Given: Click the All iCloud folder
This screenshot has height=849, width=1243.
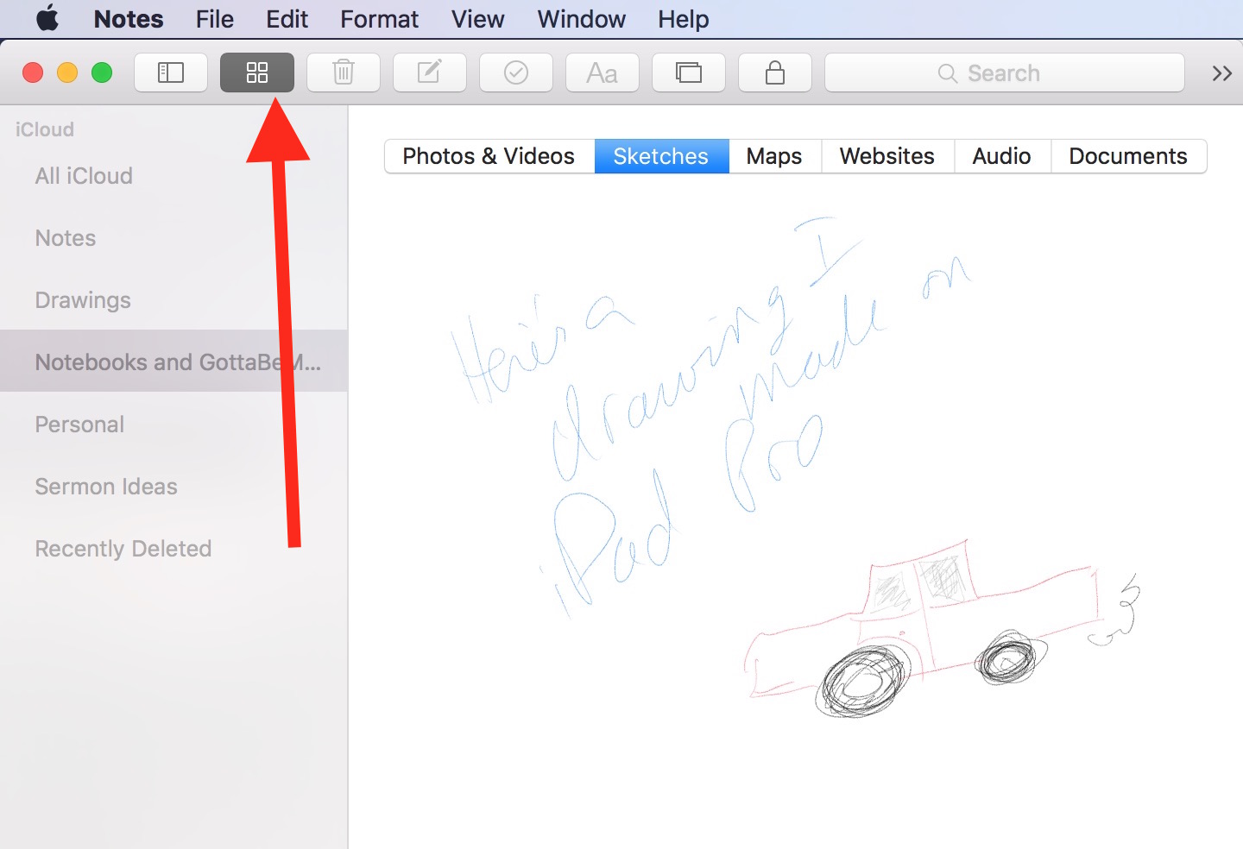Looking at the screenshot, I should (84, 176).
